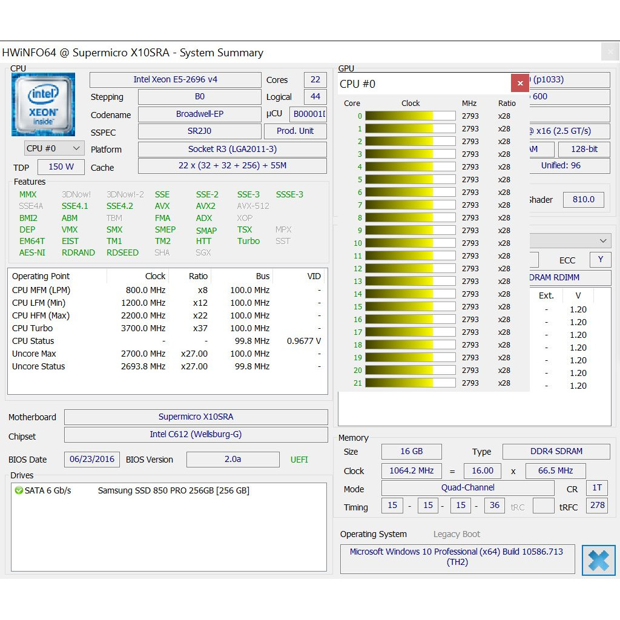Screen dimensions: 620x620
Task: Click the Prod. Unit field
Action: pos(295,131)
